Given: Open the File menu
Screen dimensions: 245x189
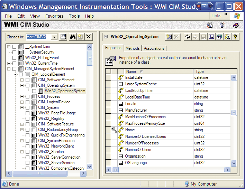Looking at the screenshot, I should click(x=8, y=16).
